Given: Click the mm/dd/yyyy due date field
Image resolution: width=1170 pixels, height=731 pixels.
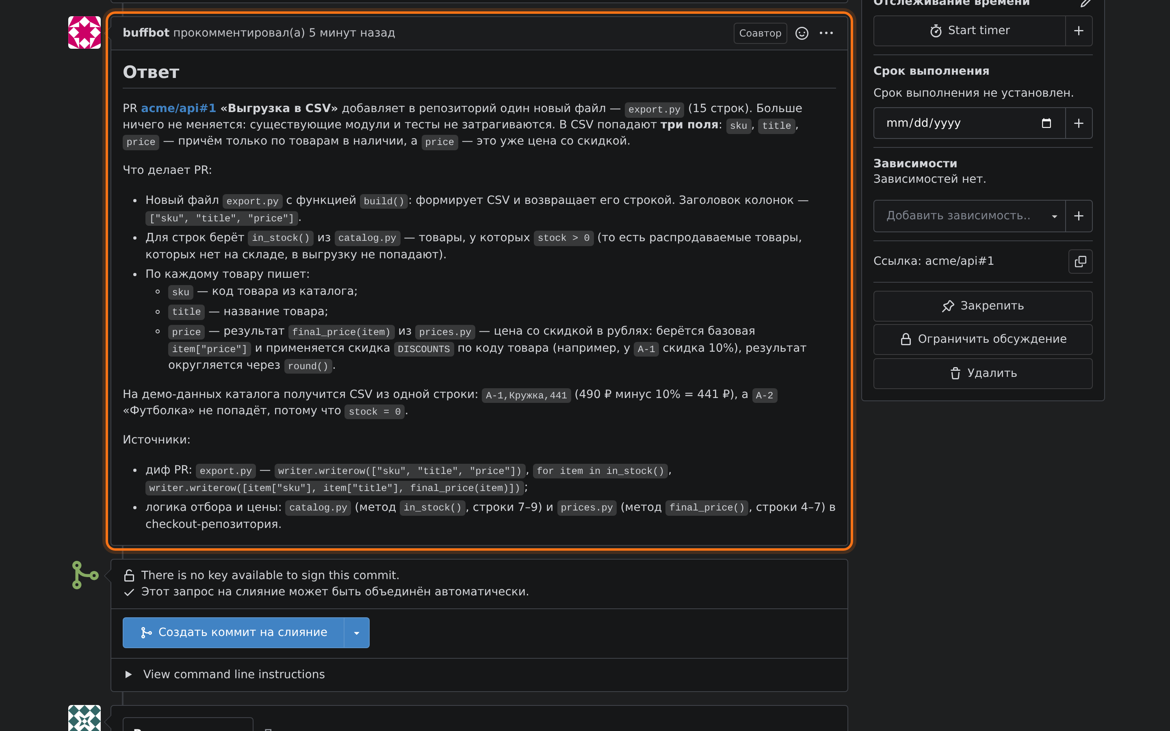Looking at the screenshot, I should (969, 123).
